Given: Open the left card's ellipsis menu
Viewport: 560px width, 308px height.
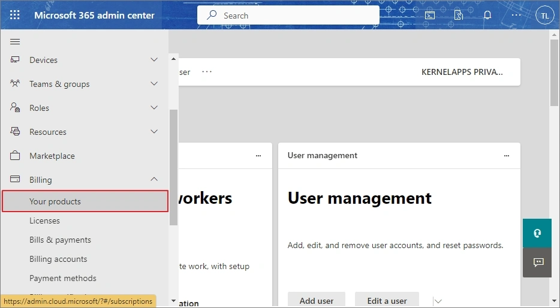Looking at the screenshot, I should tap(258, 156).
